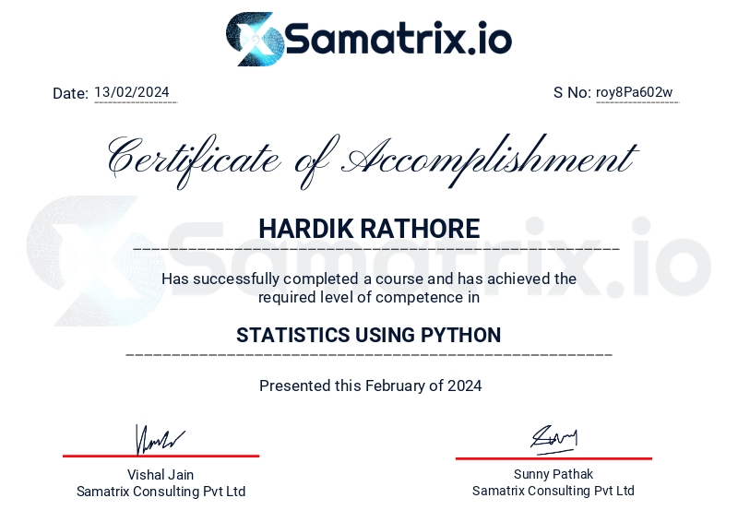Click the red line under Sunny Pathak's signature

click(553, 457)
